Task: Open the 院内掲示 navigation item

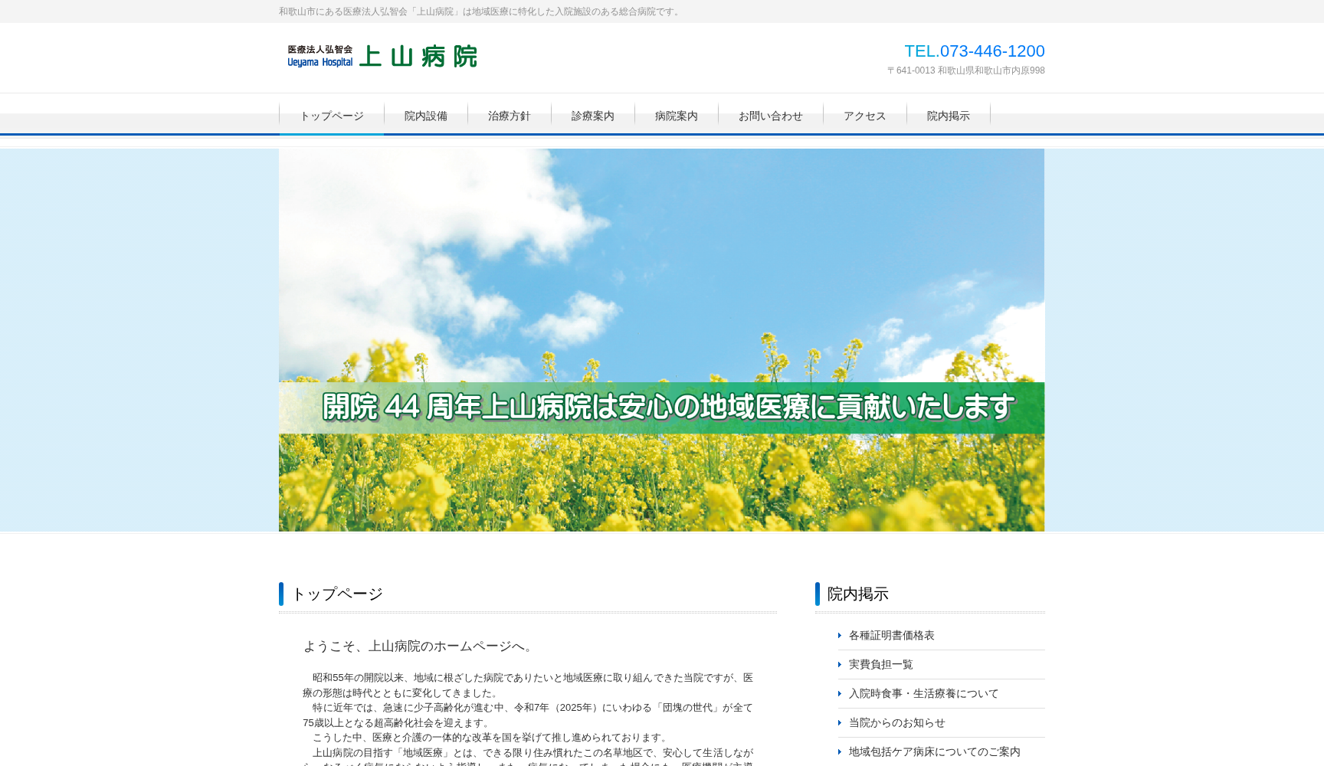Action: [948, 116]
